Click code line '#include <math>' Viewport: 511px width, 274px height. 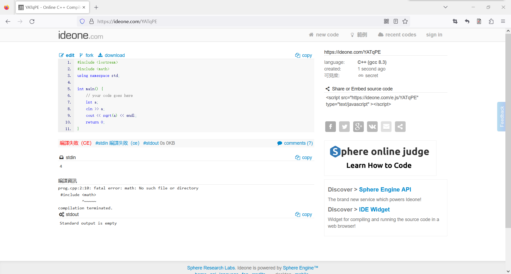coord(93,69)
